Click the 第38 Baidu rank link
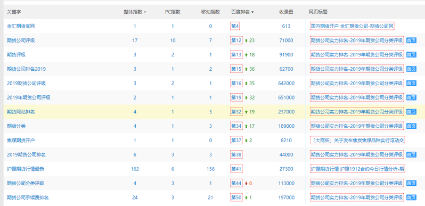 [236, 154]
